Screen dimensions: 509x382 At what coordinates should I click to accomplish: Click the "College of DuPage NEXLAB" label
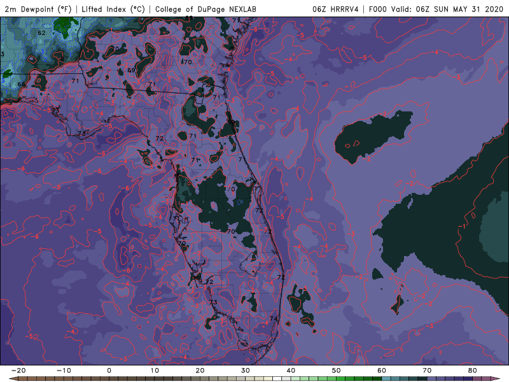coord(206,9)
